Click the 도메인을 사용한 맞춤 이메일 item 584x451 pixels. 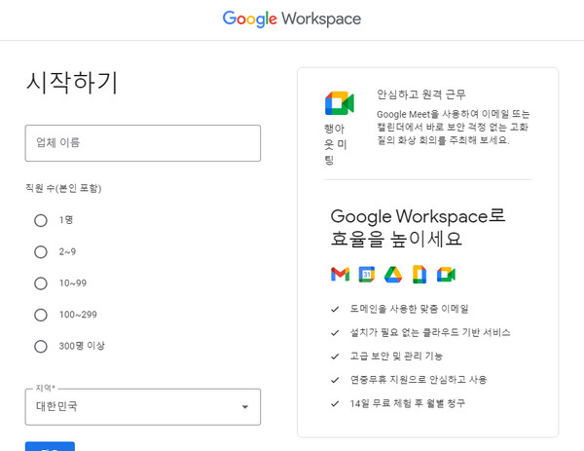pyautogui.click(x=409, y=309)
